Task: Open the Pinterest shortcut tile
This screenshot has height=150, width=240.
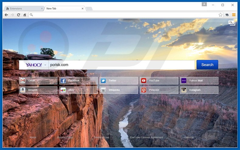Action: click(x=159, y=90)
